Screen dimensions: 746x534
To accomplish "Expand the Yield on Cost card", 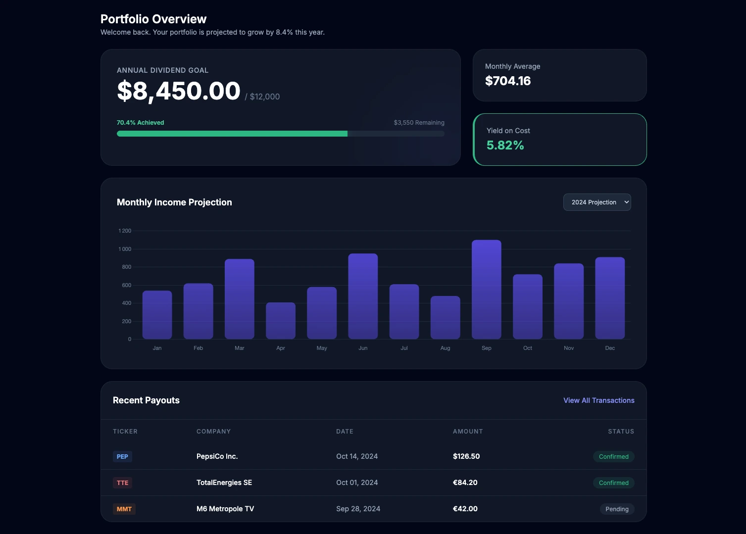I will [559, 140].
